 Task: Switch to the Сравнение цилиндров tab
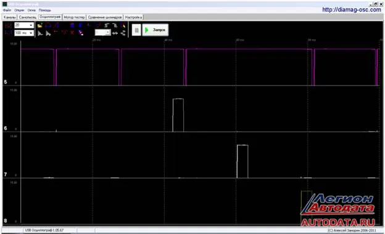click(x=105, y=17)
